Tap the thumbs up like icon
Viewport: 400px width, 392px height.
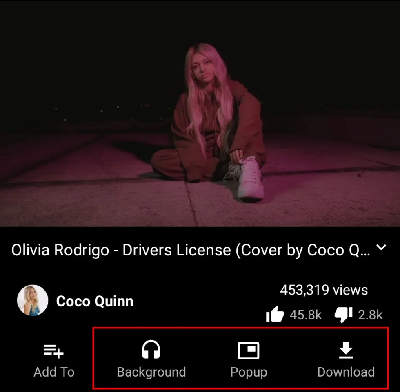click(x=275, y=314)
